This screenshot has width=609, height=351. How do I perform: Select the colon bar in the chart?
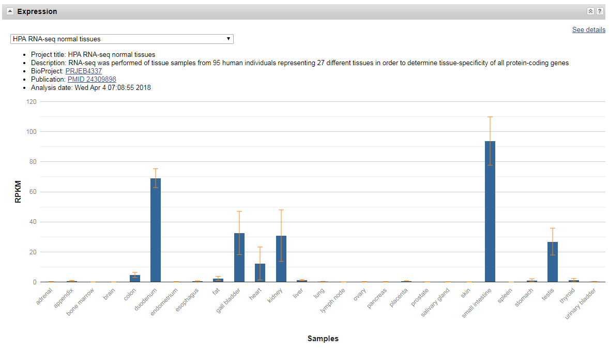click(135, 278)
